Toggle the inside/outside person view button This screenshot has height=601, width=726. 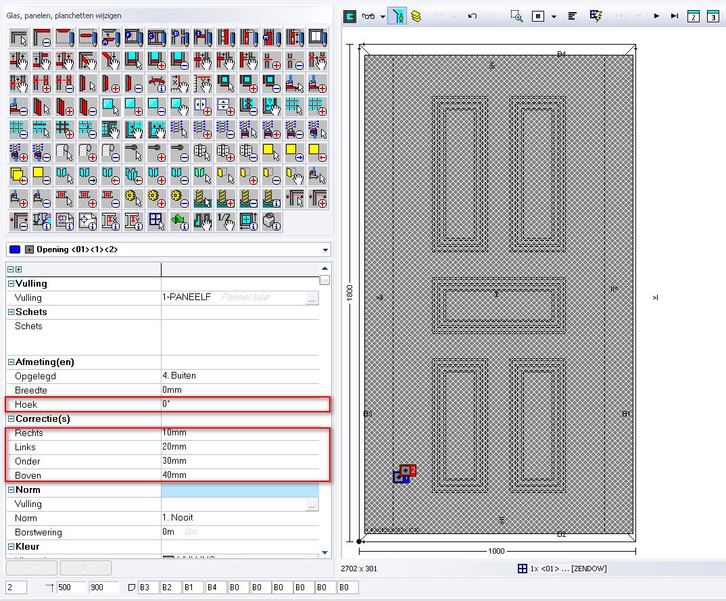tap(397, 17)
